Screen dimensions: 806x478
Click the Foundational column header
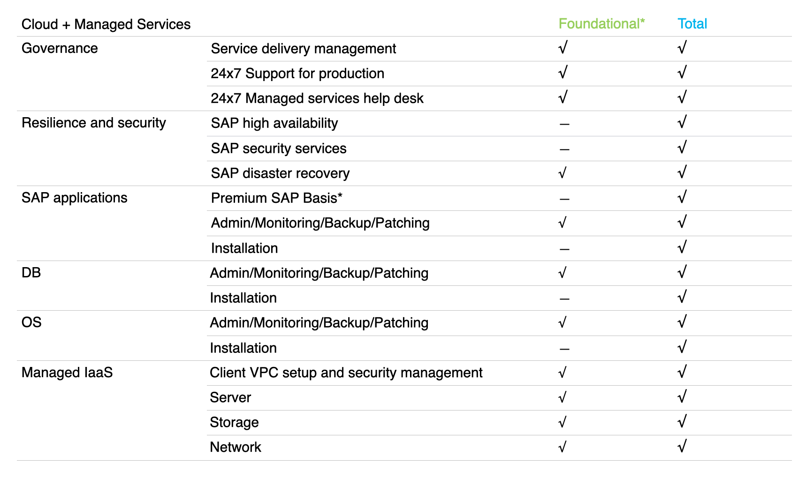tap(601, 24)
